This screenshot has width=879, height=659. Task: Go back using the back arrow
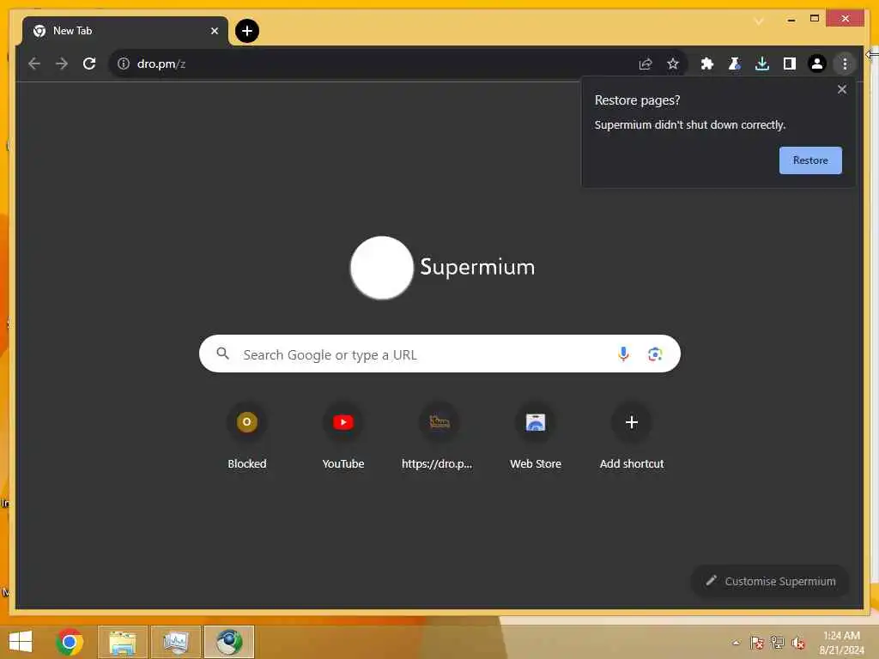[x=34, y=63]
